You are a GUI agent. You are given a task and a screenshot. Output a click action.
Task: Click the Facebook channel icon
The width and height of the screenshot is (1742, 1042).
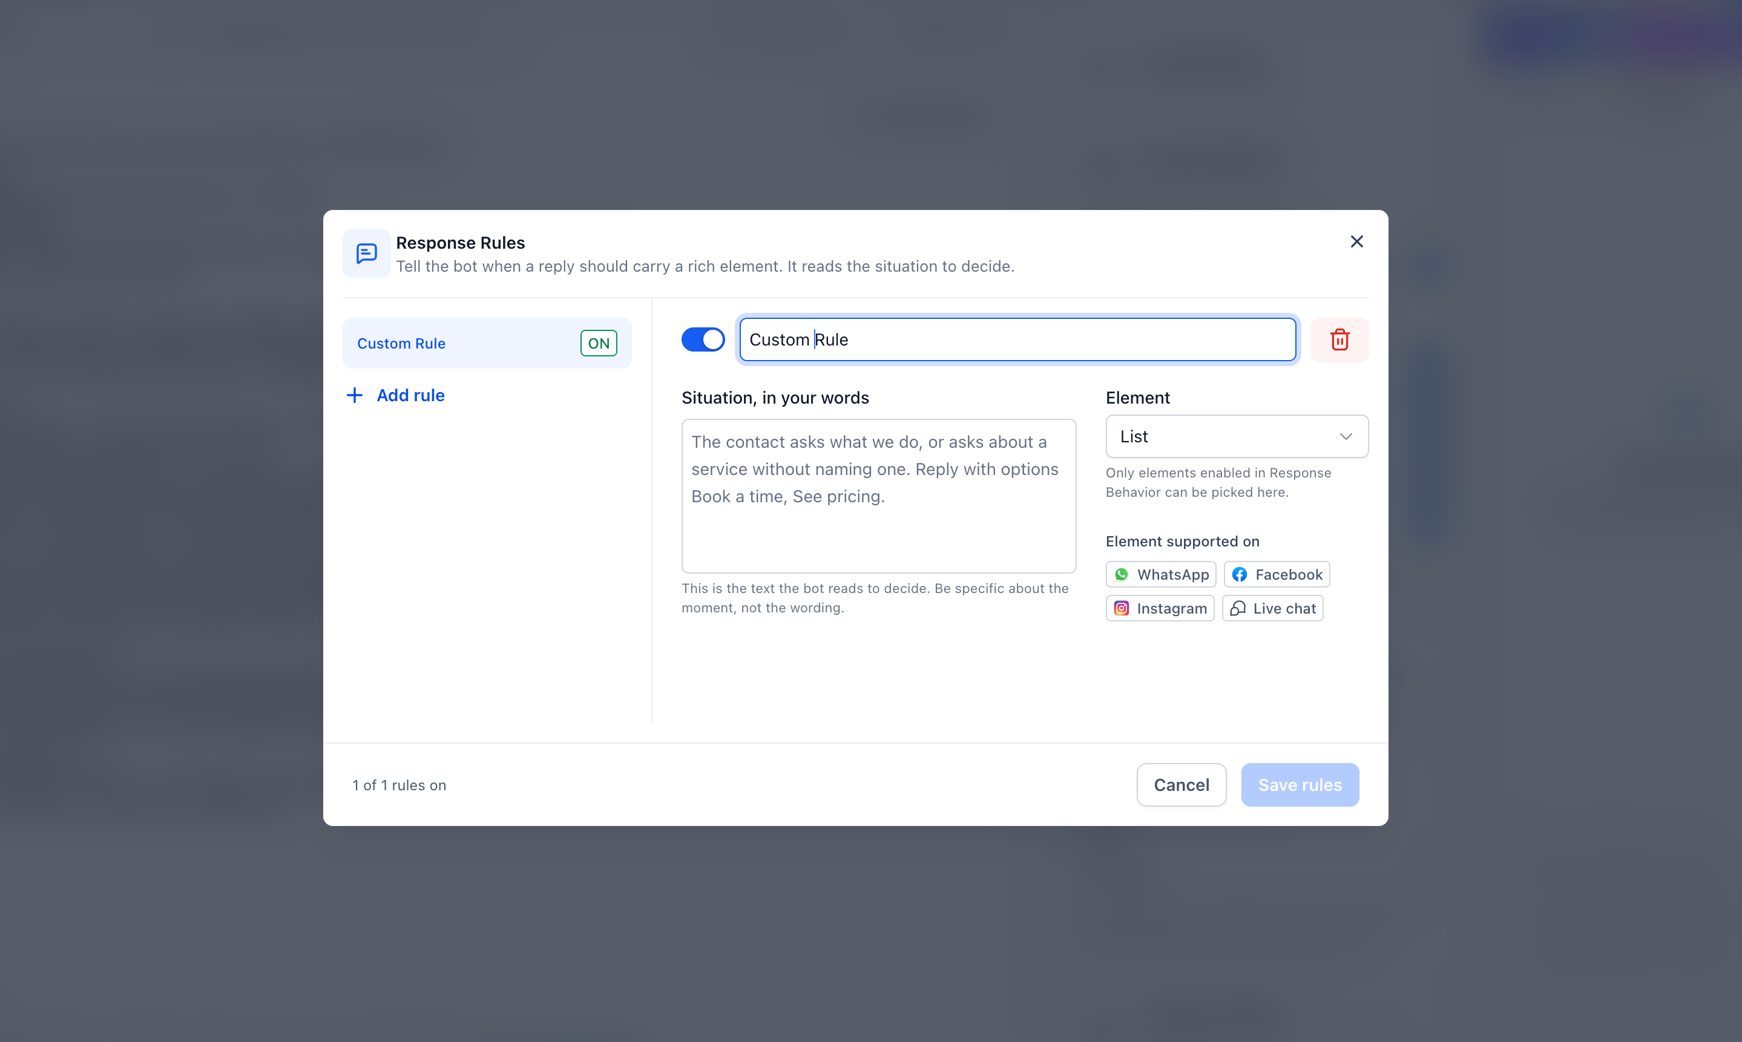coord(1239,574)
